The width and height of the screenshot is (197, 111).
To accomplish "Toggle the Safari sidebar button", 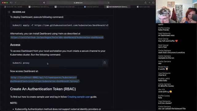I will coord(11,3).
